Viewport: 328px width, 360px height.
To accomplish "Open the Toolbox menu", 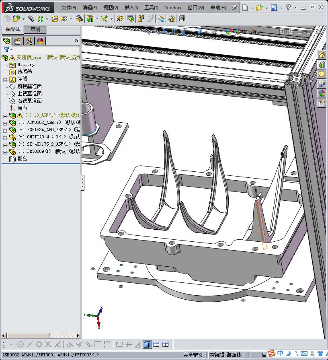I will click(x=173, y=8).
